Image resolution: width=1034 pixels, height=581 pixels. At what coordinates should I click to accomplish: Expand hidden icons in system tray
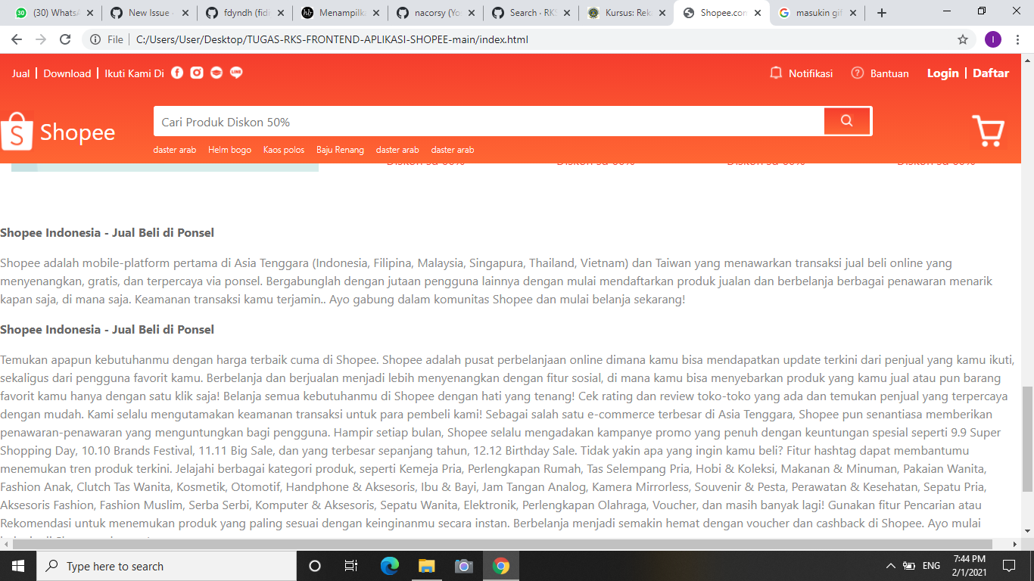pyautogui.click(x=891, y=565)
